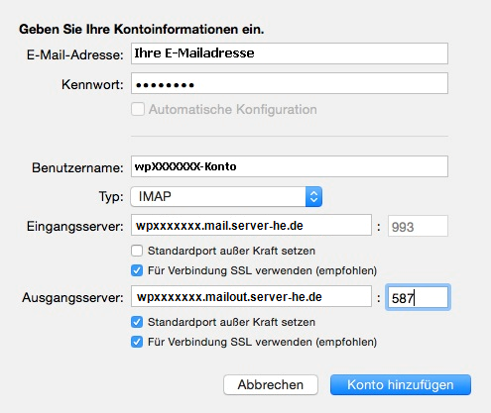This screenshot has width=491, height=413.
Task: Click the Ausgangsserver hostname field
Action: (x=251, y=296)
